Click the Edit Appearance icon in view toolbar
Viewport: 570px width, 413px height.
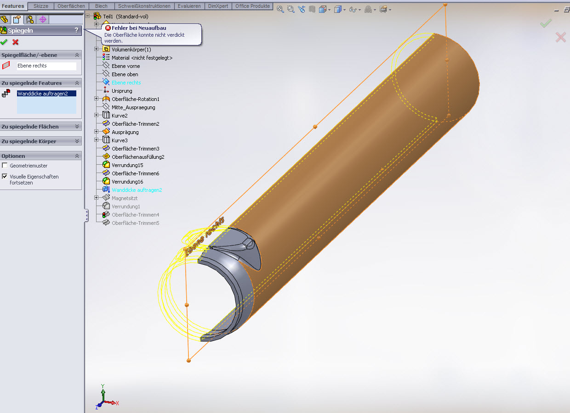[368, 9]
